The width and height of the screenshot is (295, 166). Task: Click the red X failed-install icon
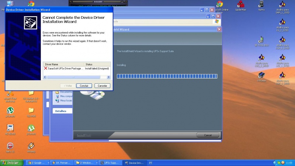[45, 68]
